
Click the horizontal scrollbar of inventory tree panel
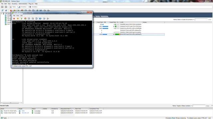(11, 103)
